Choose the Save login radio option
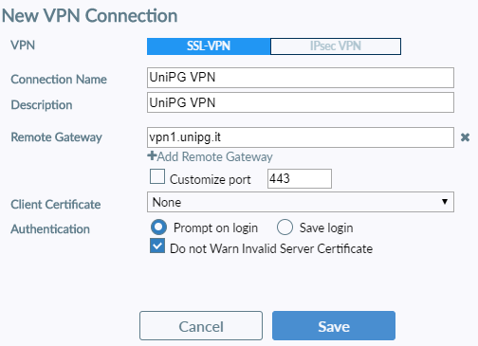 [285, 228]
